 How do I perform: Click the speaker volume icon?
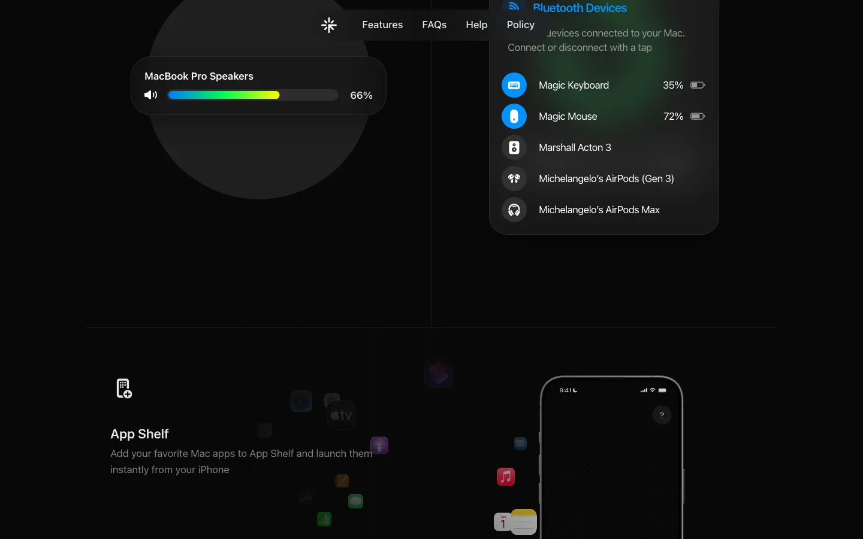point(151,95)
